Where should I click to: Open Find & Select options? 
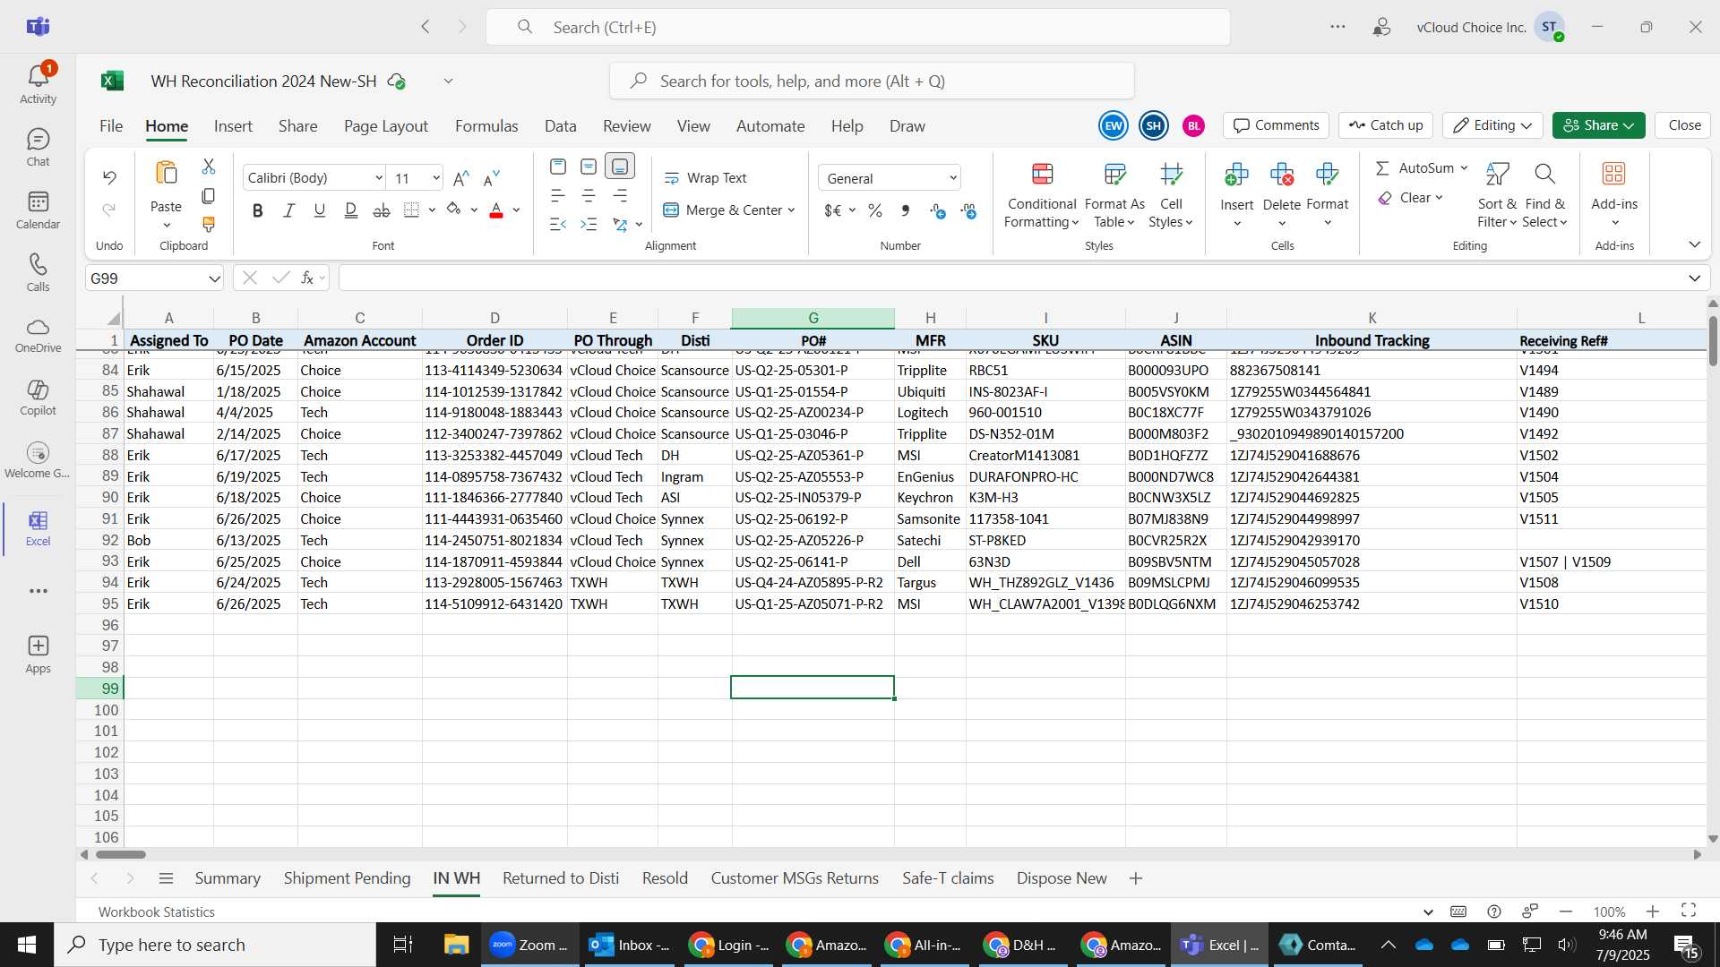click(x=1544, y=195)
